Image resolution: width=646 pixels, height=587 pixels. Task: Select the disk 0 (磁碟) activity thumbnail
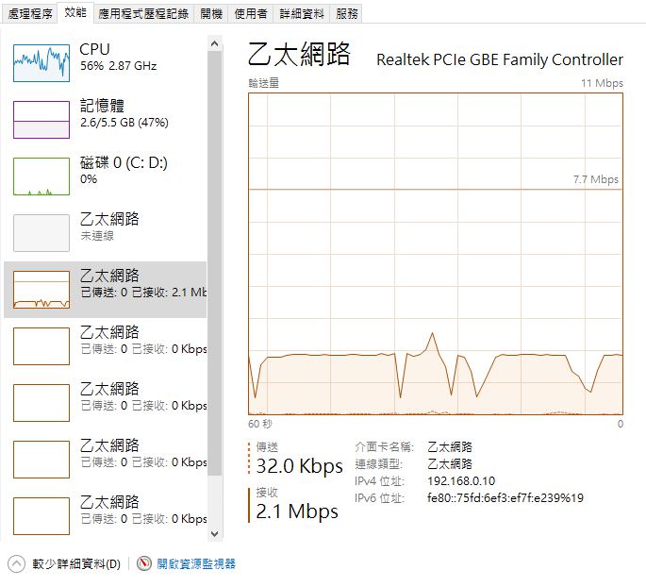point(41,176)
